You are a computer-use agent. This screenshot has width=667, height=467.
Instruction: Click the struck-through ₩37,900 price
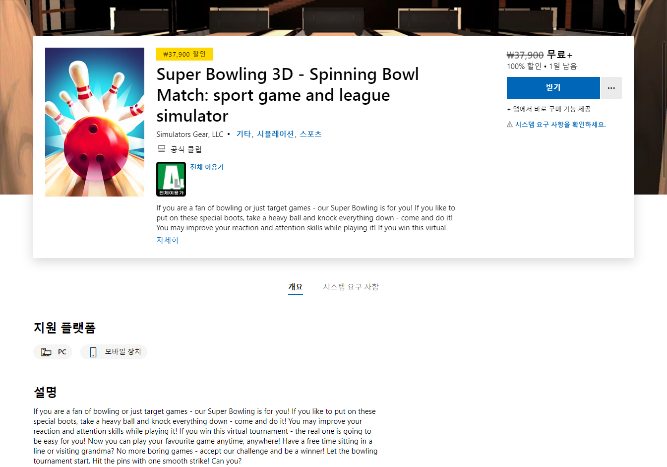point(525,55)
